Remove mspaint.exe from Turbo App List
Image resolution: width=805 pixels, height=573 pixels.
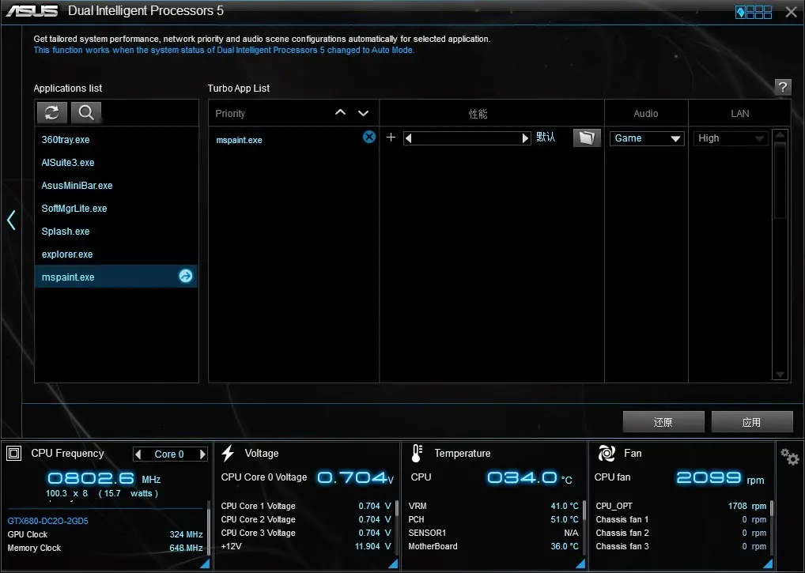368,137
